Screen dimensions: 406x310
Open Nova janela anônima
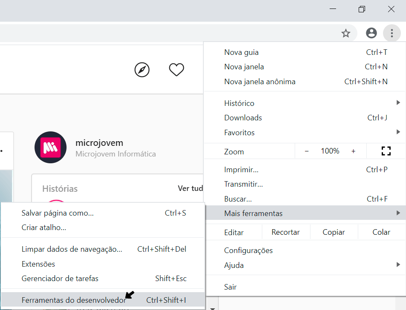(305, 82)
